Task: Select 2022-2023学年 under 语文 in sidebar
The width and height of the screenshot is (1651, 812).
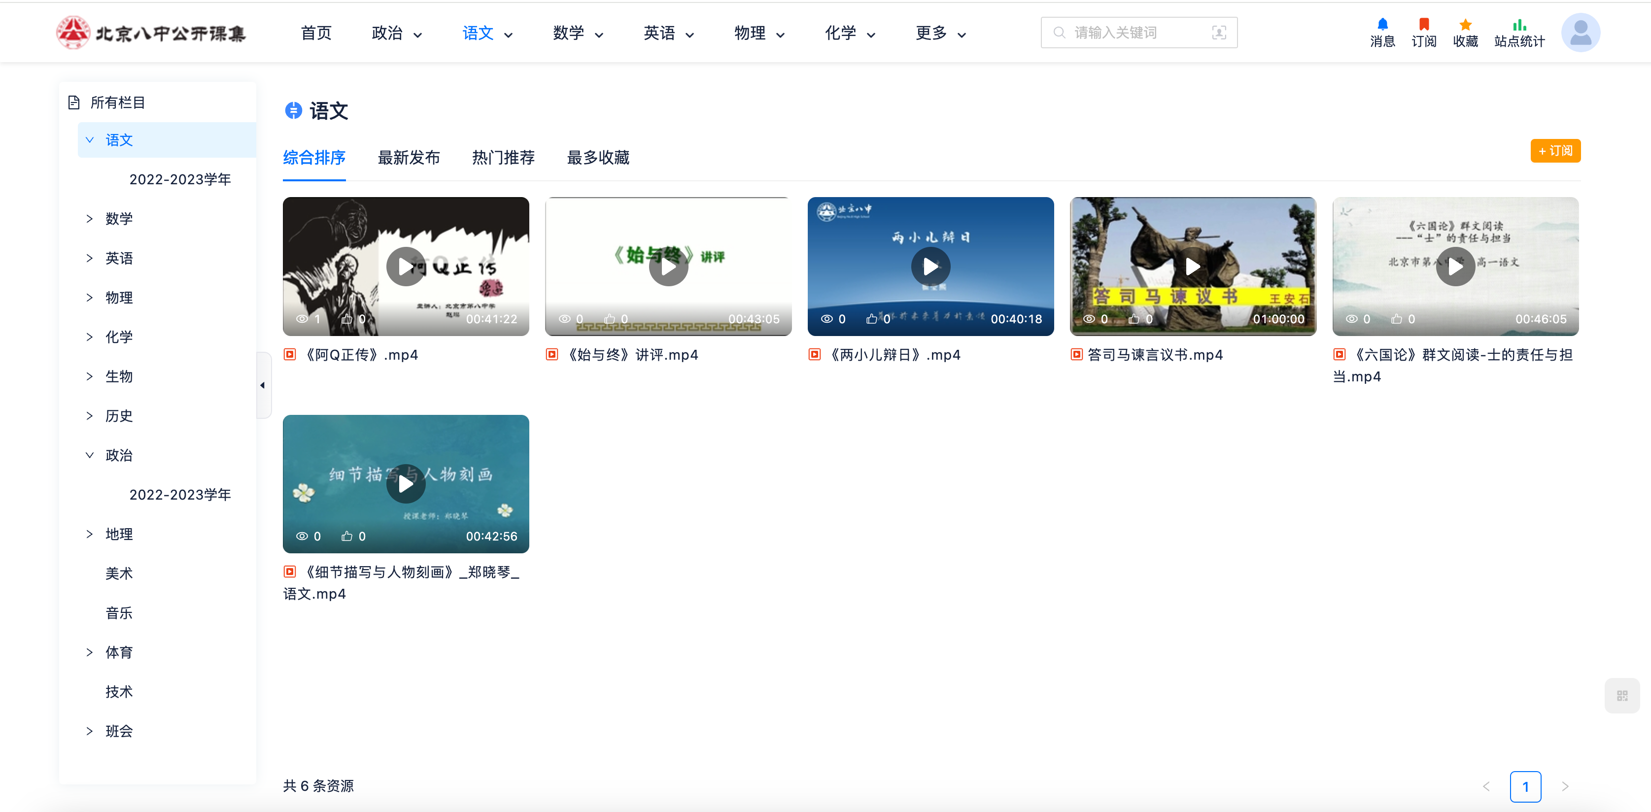Action: click(180, 179)
